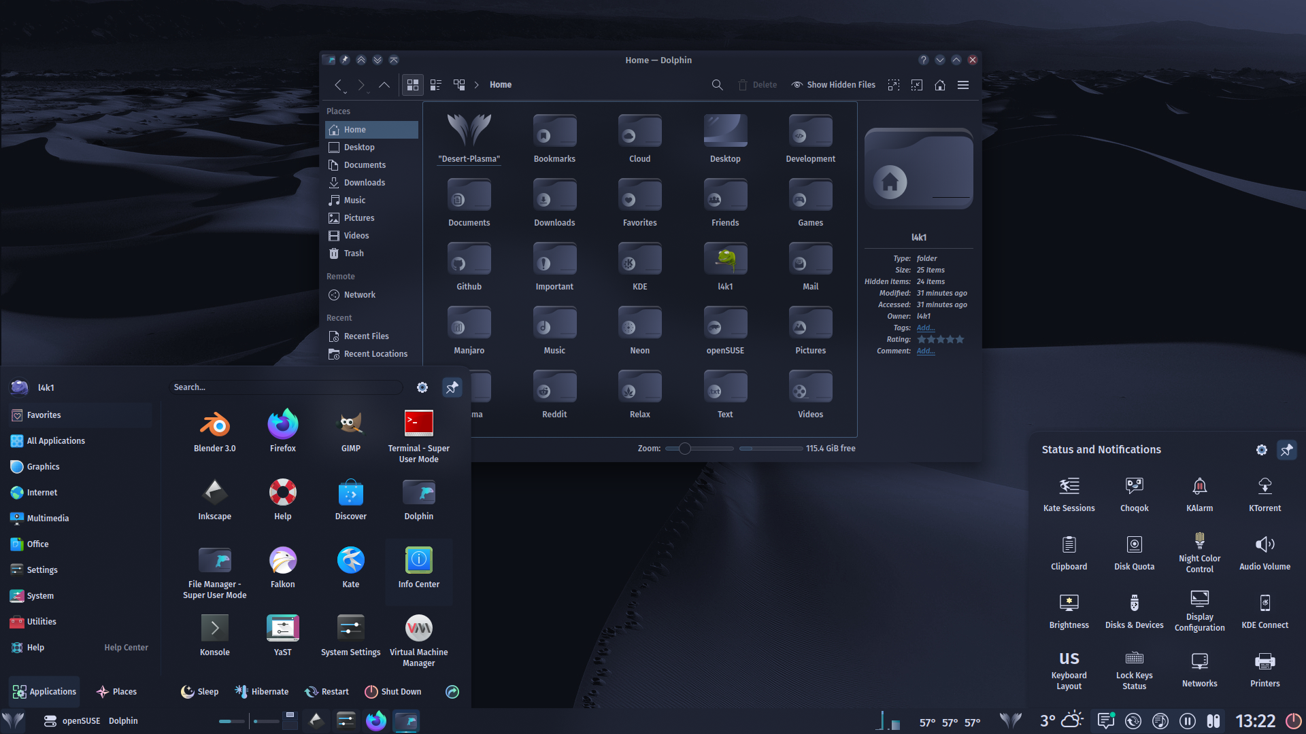Open Terminal - Super User Mode

pos(419,436)
